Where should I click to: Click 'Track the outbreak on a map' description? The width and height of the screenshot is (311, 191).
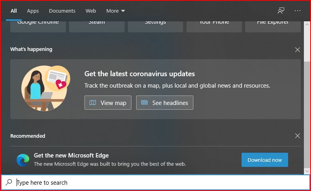(177, 86)
